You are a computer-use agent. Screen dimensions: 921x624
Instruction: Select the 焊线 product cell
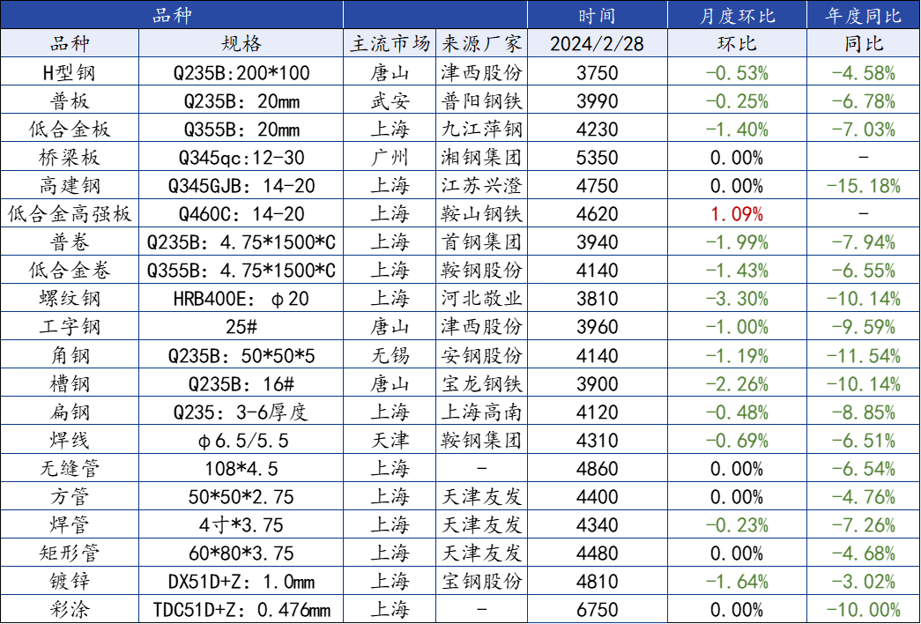click(x=70, y=440)
